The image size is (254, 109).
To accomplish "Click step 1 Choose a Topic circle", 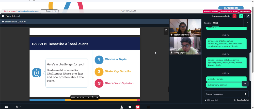I will point(99,60).
